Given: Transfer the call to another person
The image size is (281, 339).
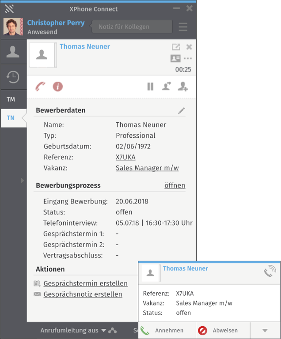Looking at the screenshot, I should click(x=167, y=86).
